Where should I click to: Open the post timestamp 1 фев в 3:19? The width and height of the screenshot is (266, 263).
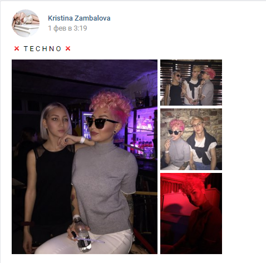[67, 28]
